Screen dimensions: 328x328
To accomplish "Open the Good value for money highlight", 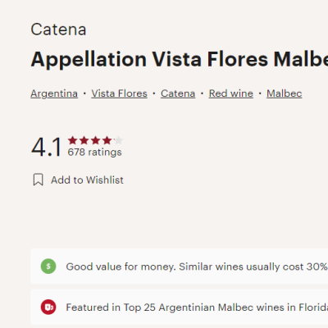I will pos(180,266).
